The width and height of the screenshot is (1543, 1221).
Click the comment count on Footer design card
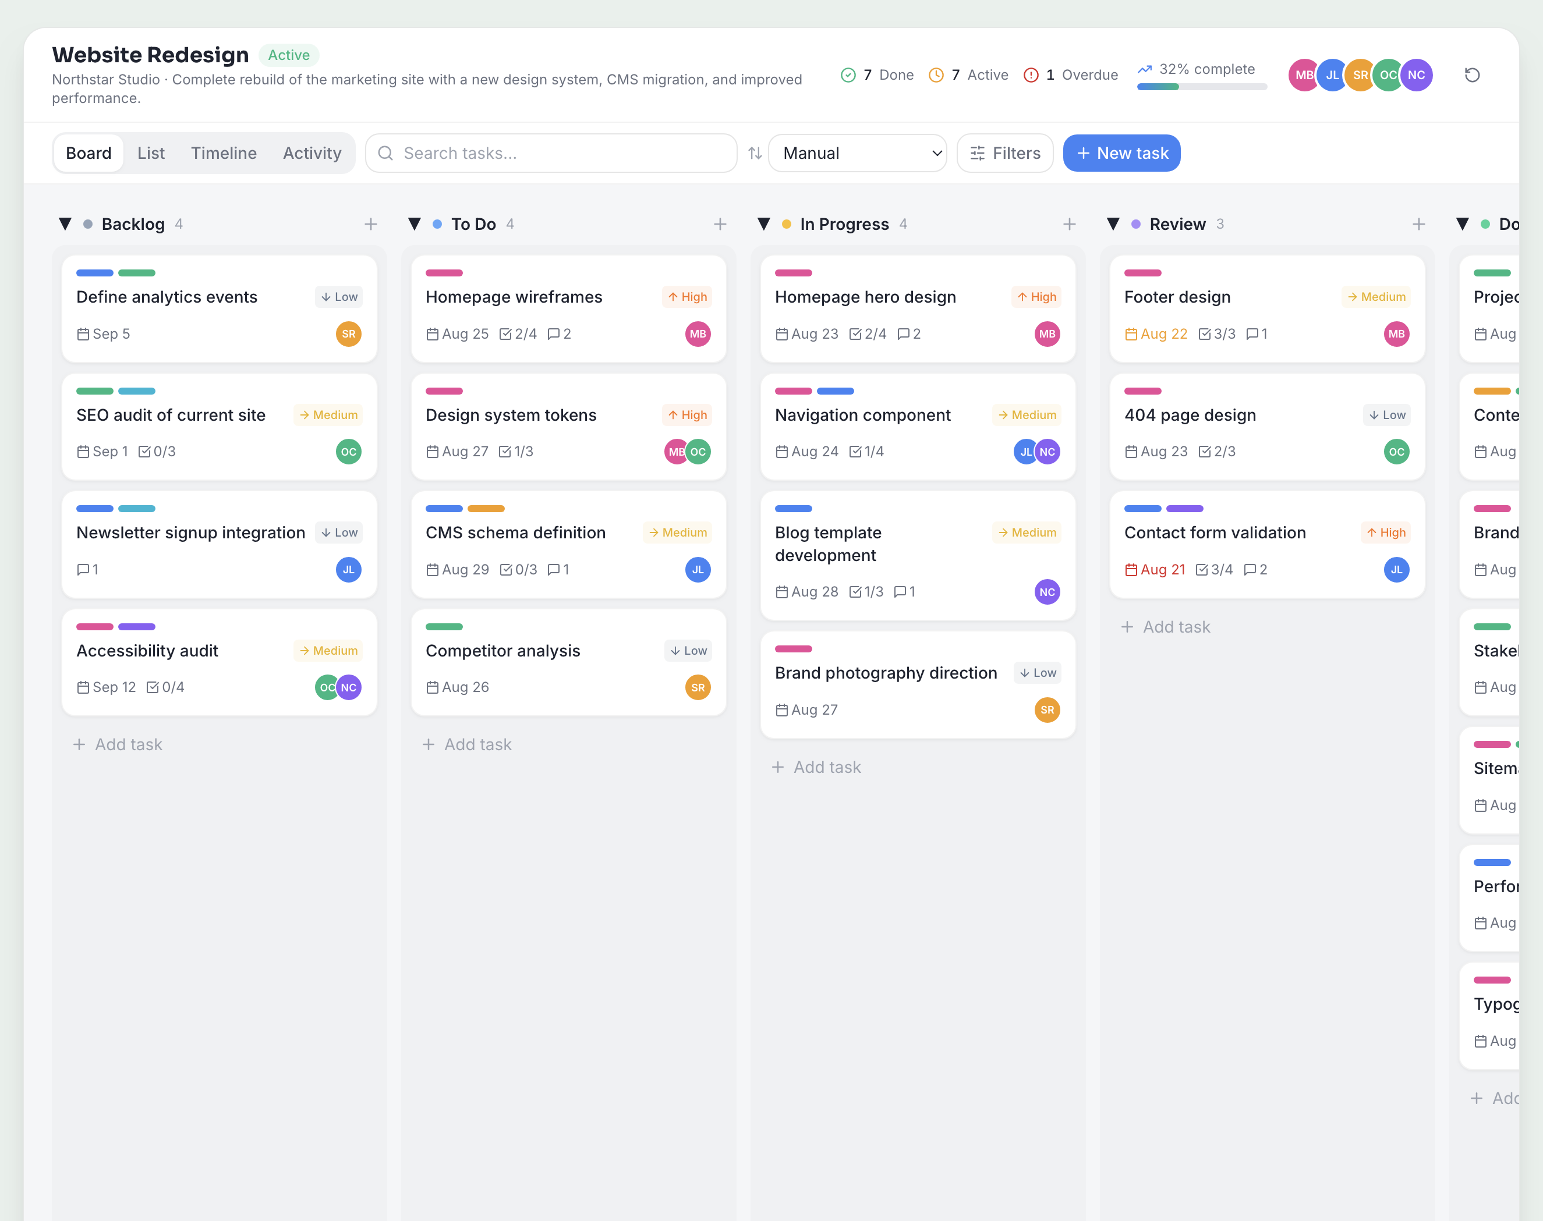pyautogui.click(x=1257, y=334)
